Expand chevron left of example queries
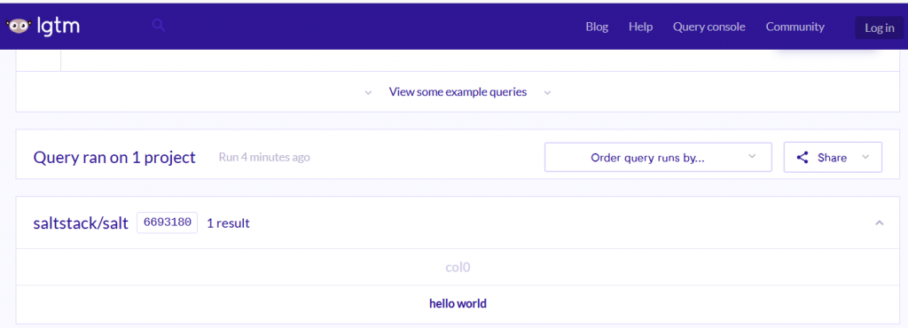This screenshot has height=328, width=908. [368, 92]
